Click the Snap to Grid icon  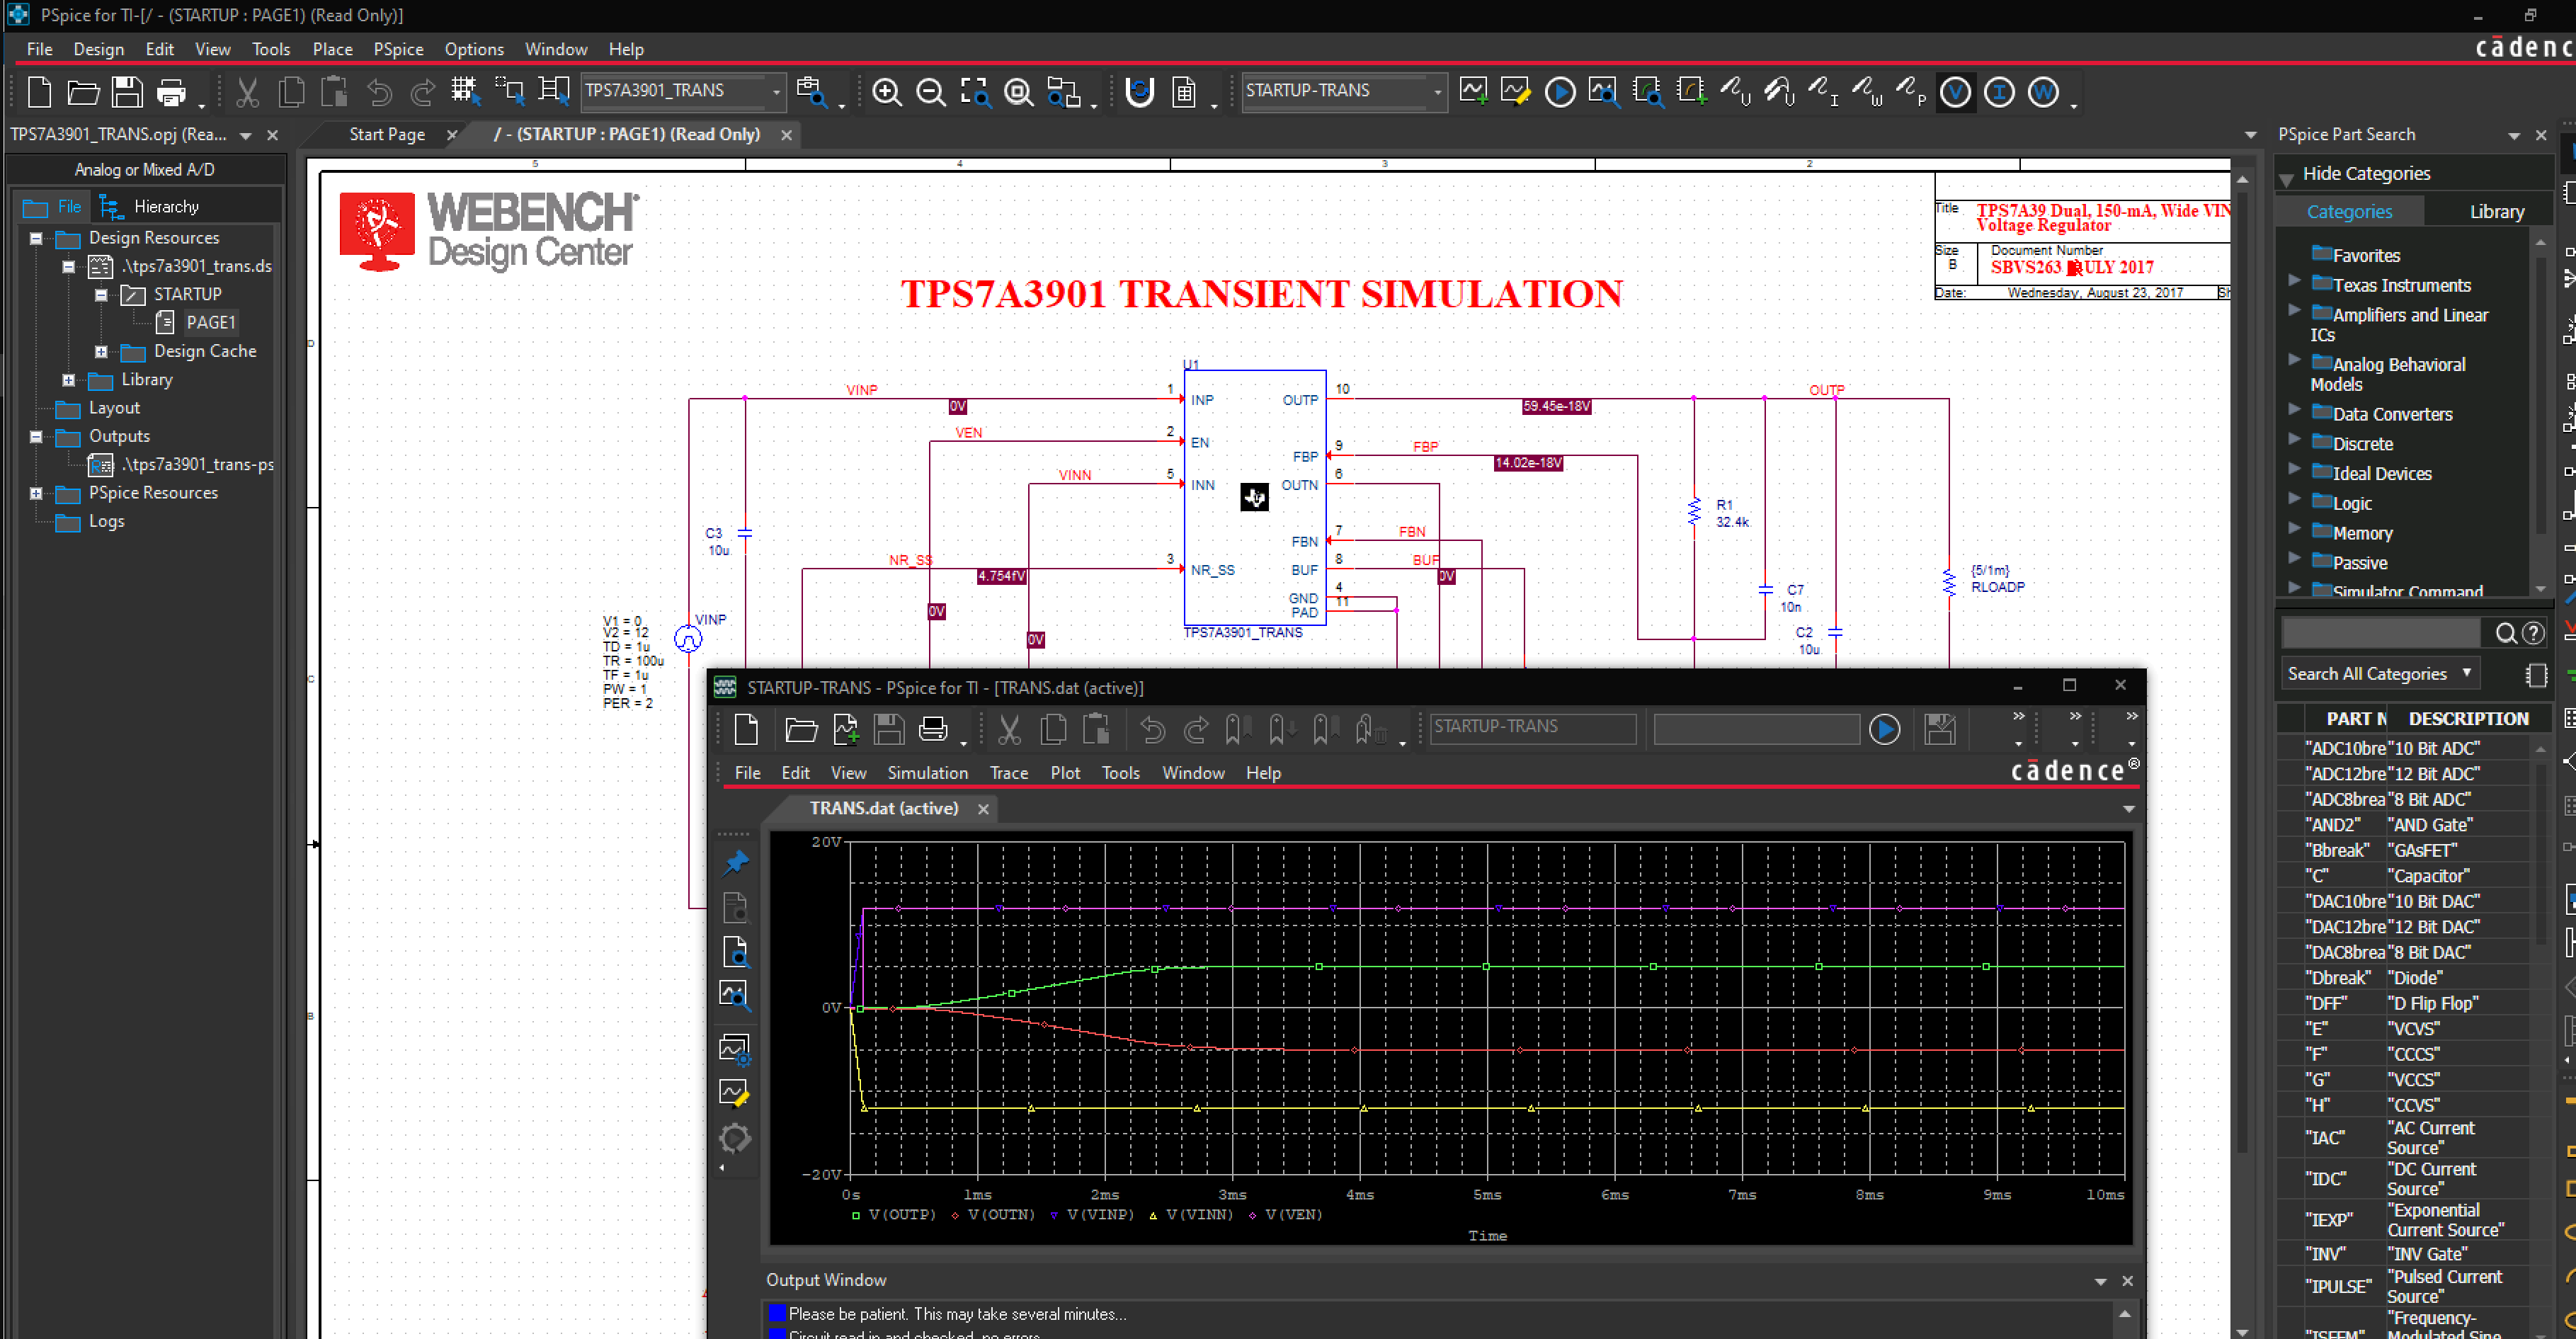point(465,91)
